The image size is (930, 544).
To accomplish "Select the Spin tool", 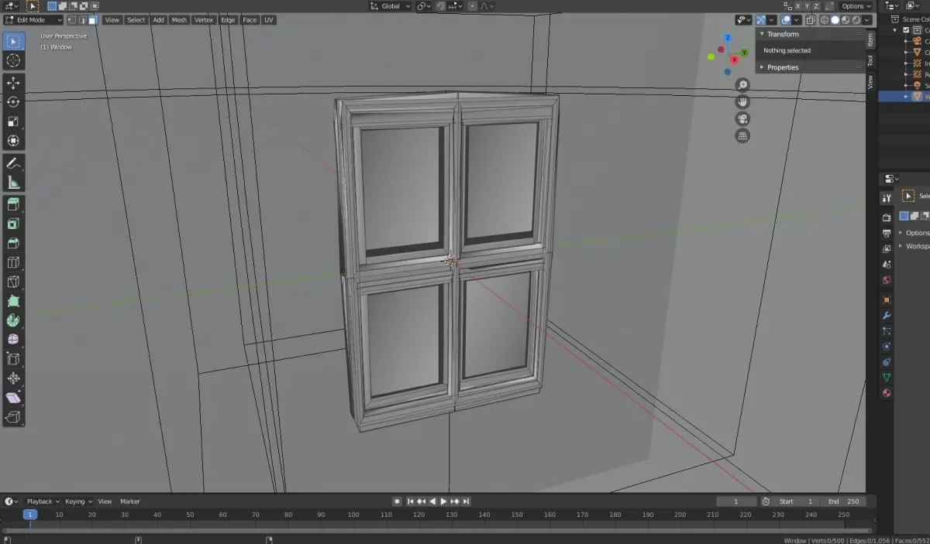I will coord(14,320).
